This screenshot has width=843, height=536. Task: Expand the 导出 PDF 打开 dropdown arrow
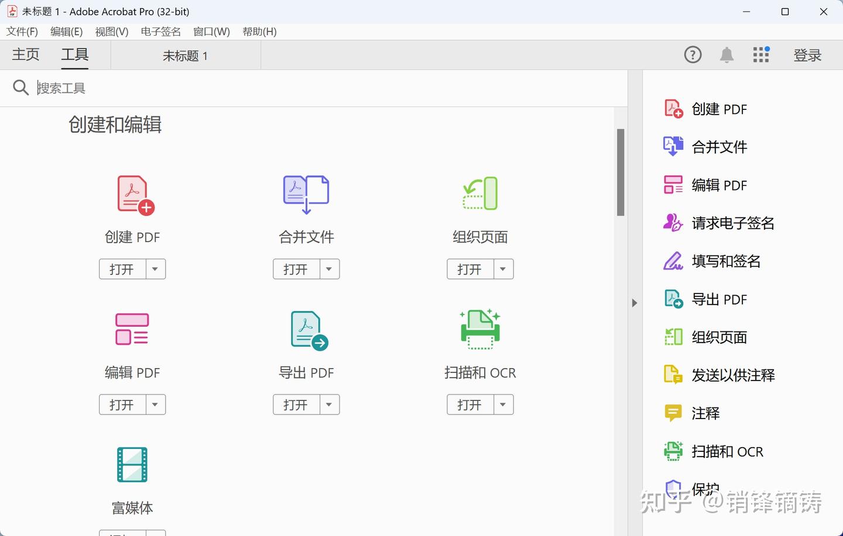pos(329,404)
